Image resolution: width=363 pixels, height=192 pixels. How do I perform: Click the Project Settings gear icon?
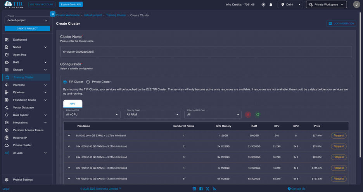tap(7, 180)
